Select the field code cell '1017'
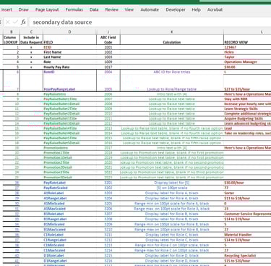This screenshot has width=271, height=266. pyautogui.click(x=108, y=67)
